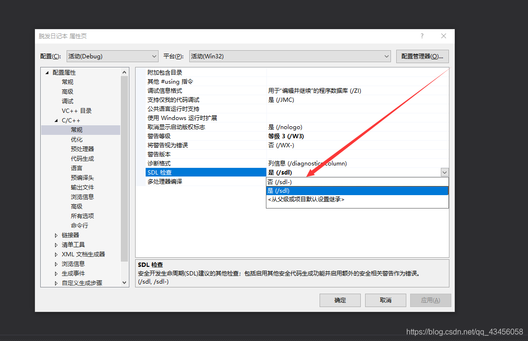Open 配置管理器 button
Screen dimensions: 528x341
tap(422, 56)
